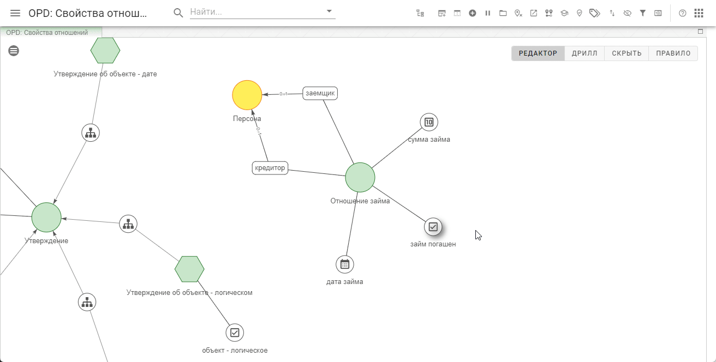The width and height of the screenshot is (716, 362).
Task: Switch to РЕДАКТОР mode
Action: click(538, 53)
